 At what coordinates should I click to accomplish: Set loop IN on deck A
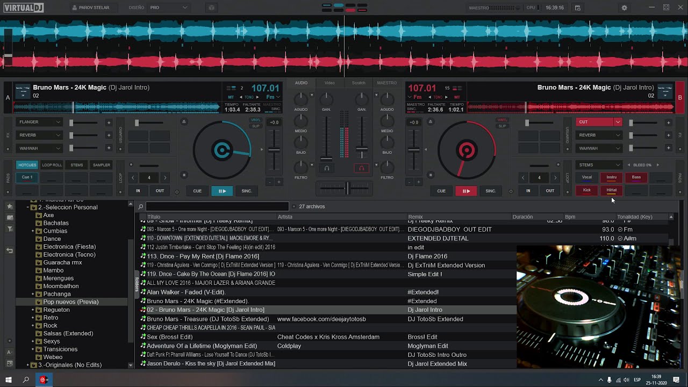pyautogui.click(x=138, y=191)
